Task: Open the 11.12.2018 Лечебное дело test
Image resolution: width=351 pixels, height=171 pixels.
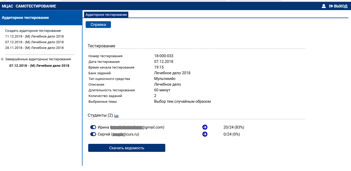Action: point(34,36)
